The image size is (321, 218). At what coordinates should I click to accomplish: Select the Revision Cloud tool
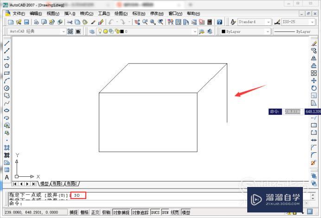coord(7,95)
